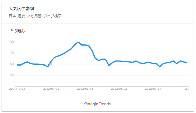The width and height of the screenshot is (196, 113).
Task: Click the 75 y-axis label
Action: tap(12, 53)
